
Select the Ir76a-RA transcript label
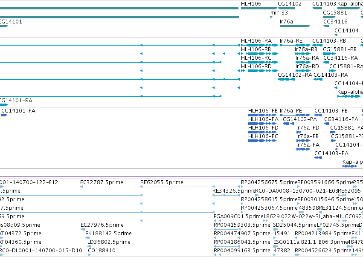[x=307, y=58]
